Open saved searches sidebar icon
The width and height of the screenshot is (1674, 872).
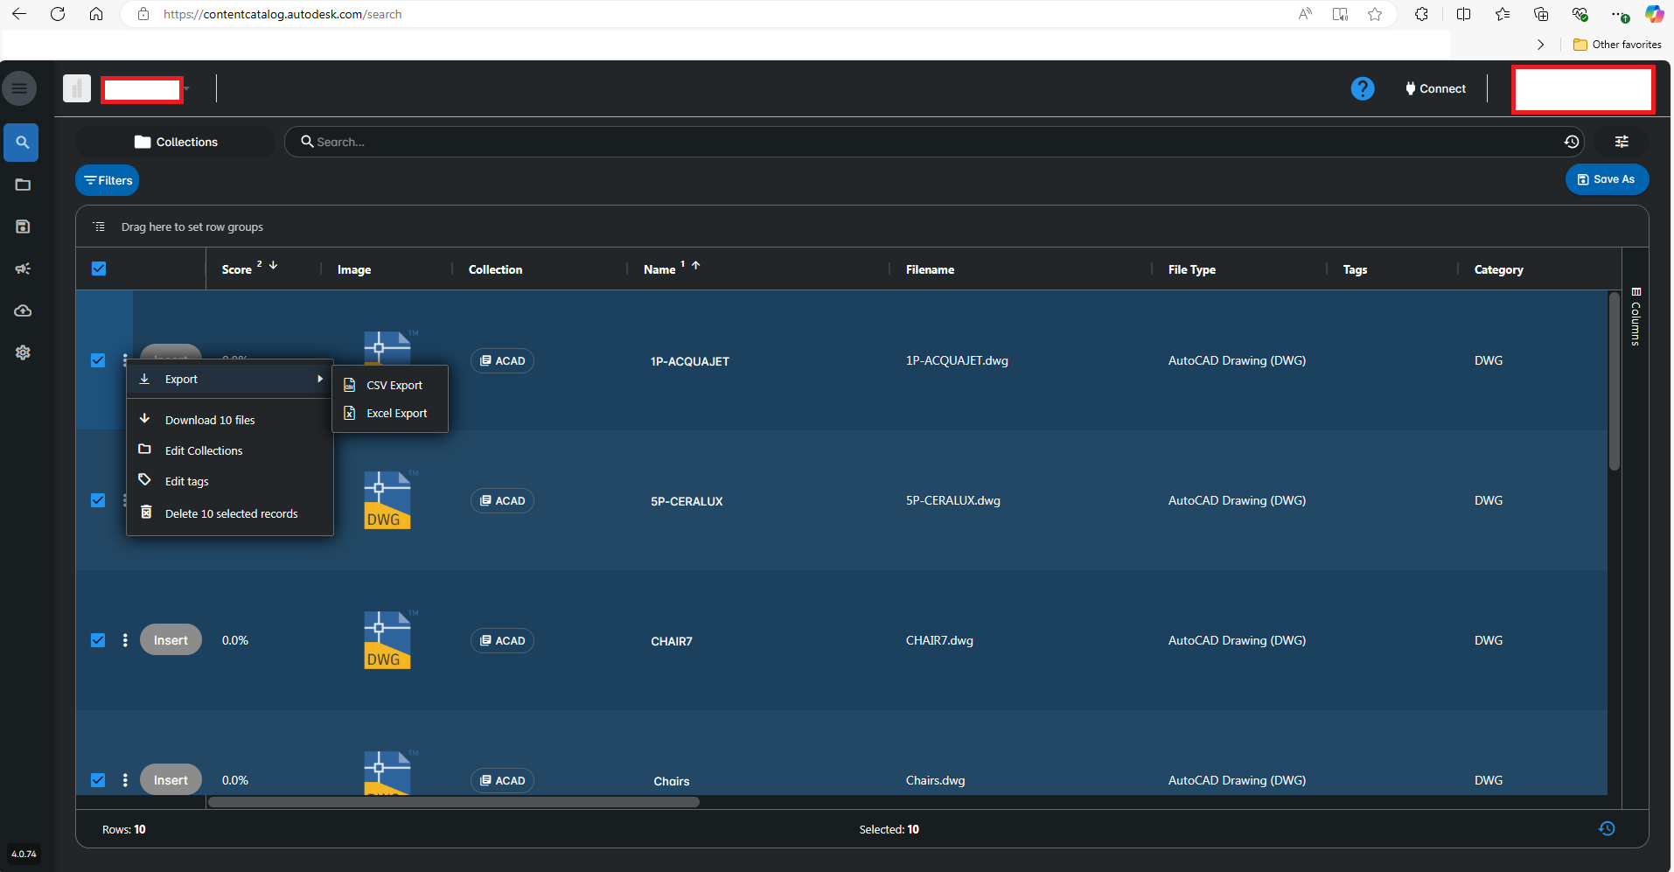[x=23, y=227]
